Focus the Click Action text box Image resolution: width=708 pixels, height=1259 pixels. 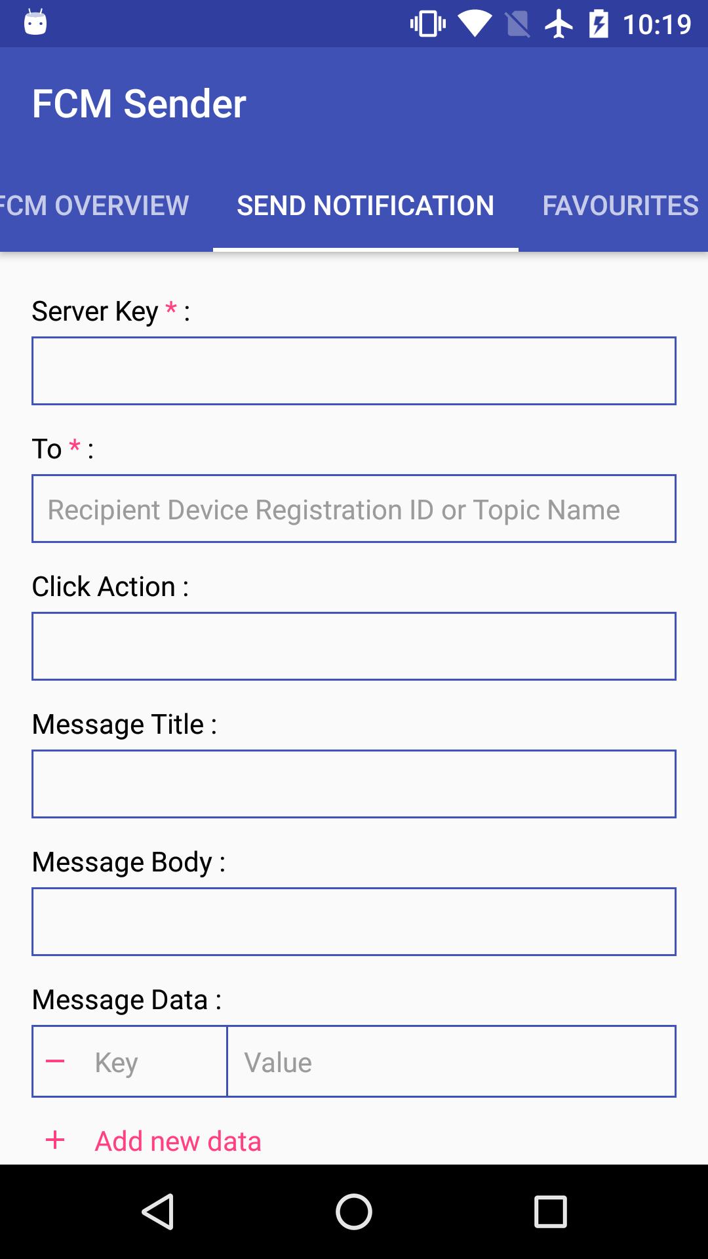coord(354,646)
